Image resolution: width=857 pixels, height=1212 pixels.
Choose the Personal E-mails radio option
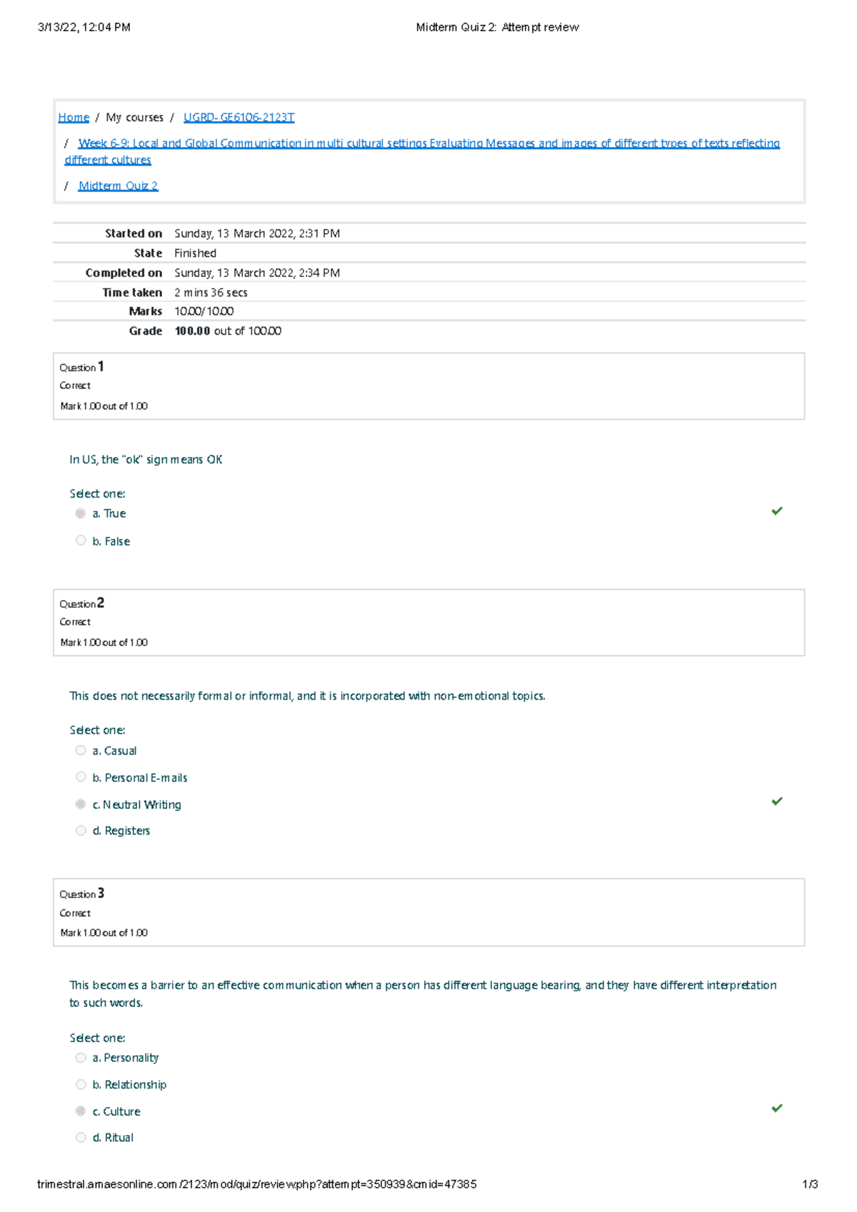tap(81, 777)
